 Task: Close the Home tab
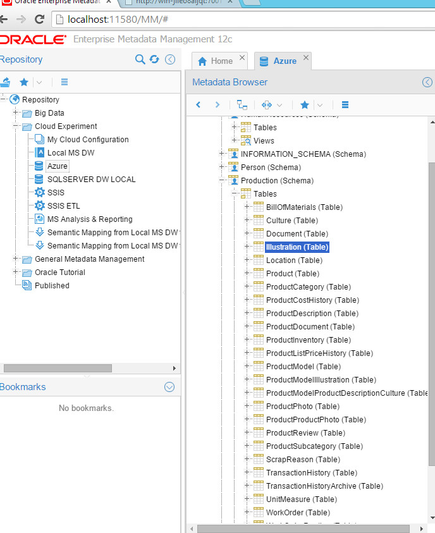242,58
